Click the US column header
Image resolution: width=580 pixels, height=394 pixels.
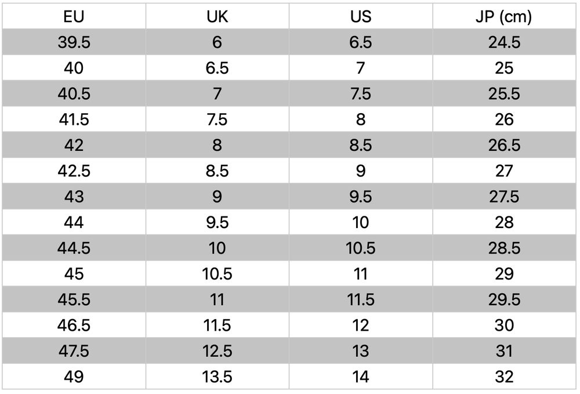pos(360,17)
